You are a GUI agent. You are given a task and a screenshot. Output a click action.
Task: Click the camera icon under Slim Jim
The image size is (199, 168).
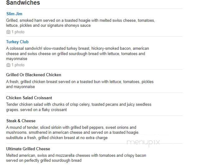8,32
